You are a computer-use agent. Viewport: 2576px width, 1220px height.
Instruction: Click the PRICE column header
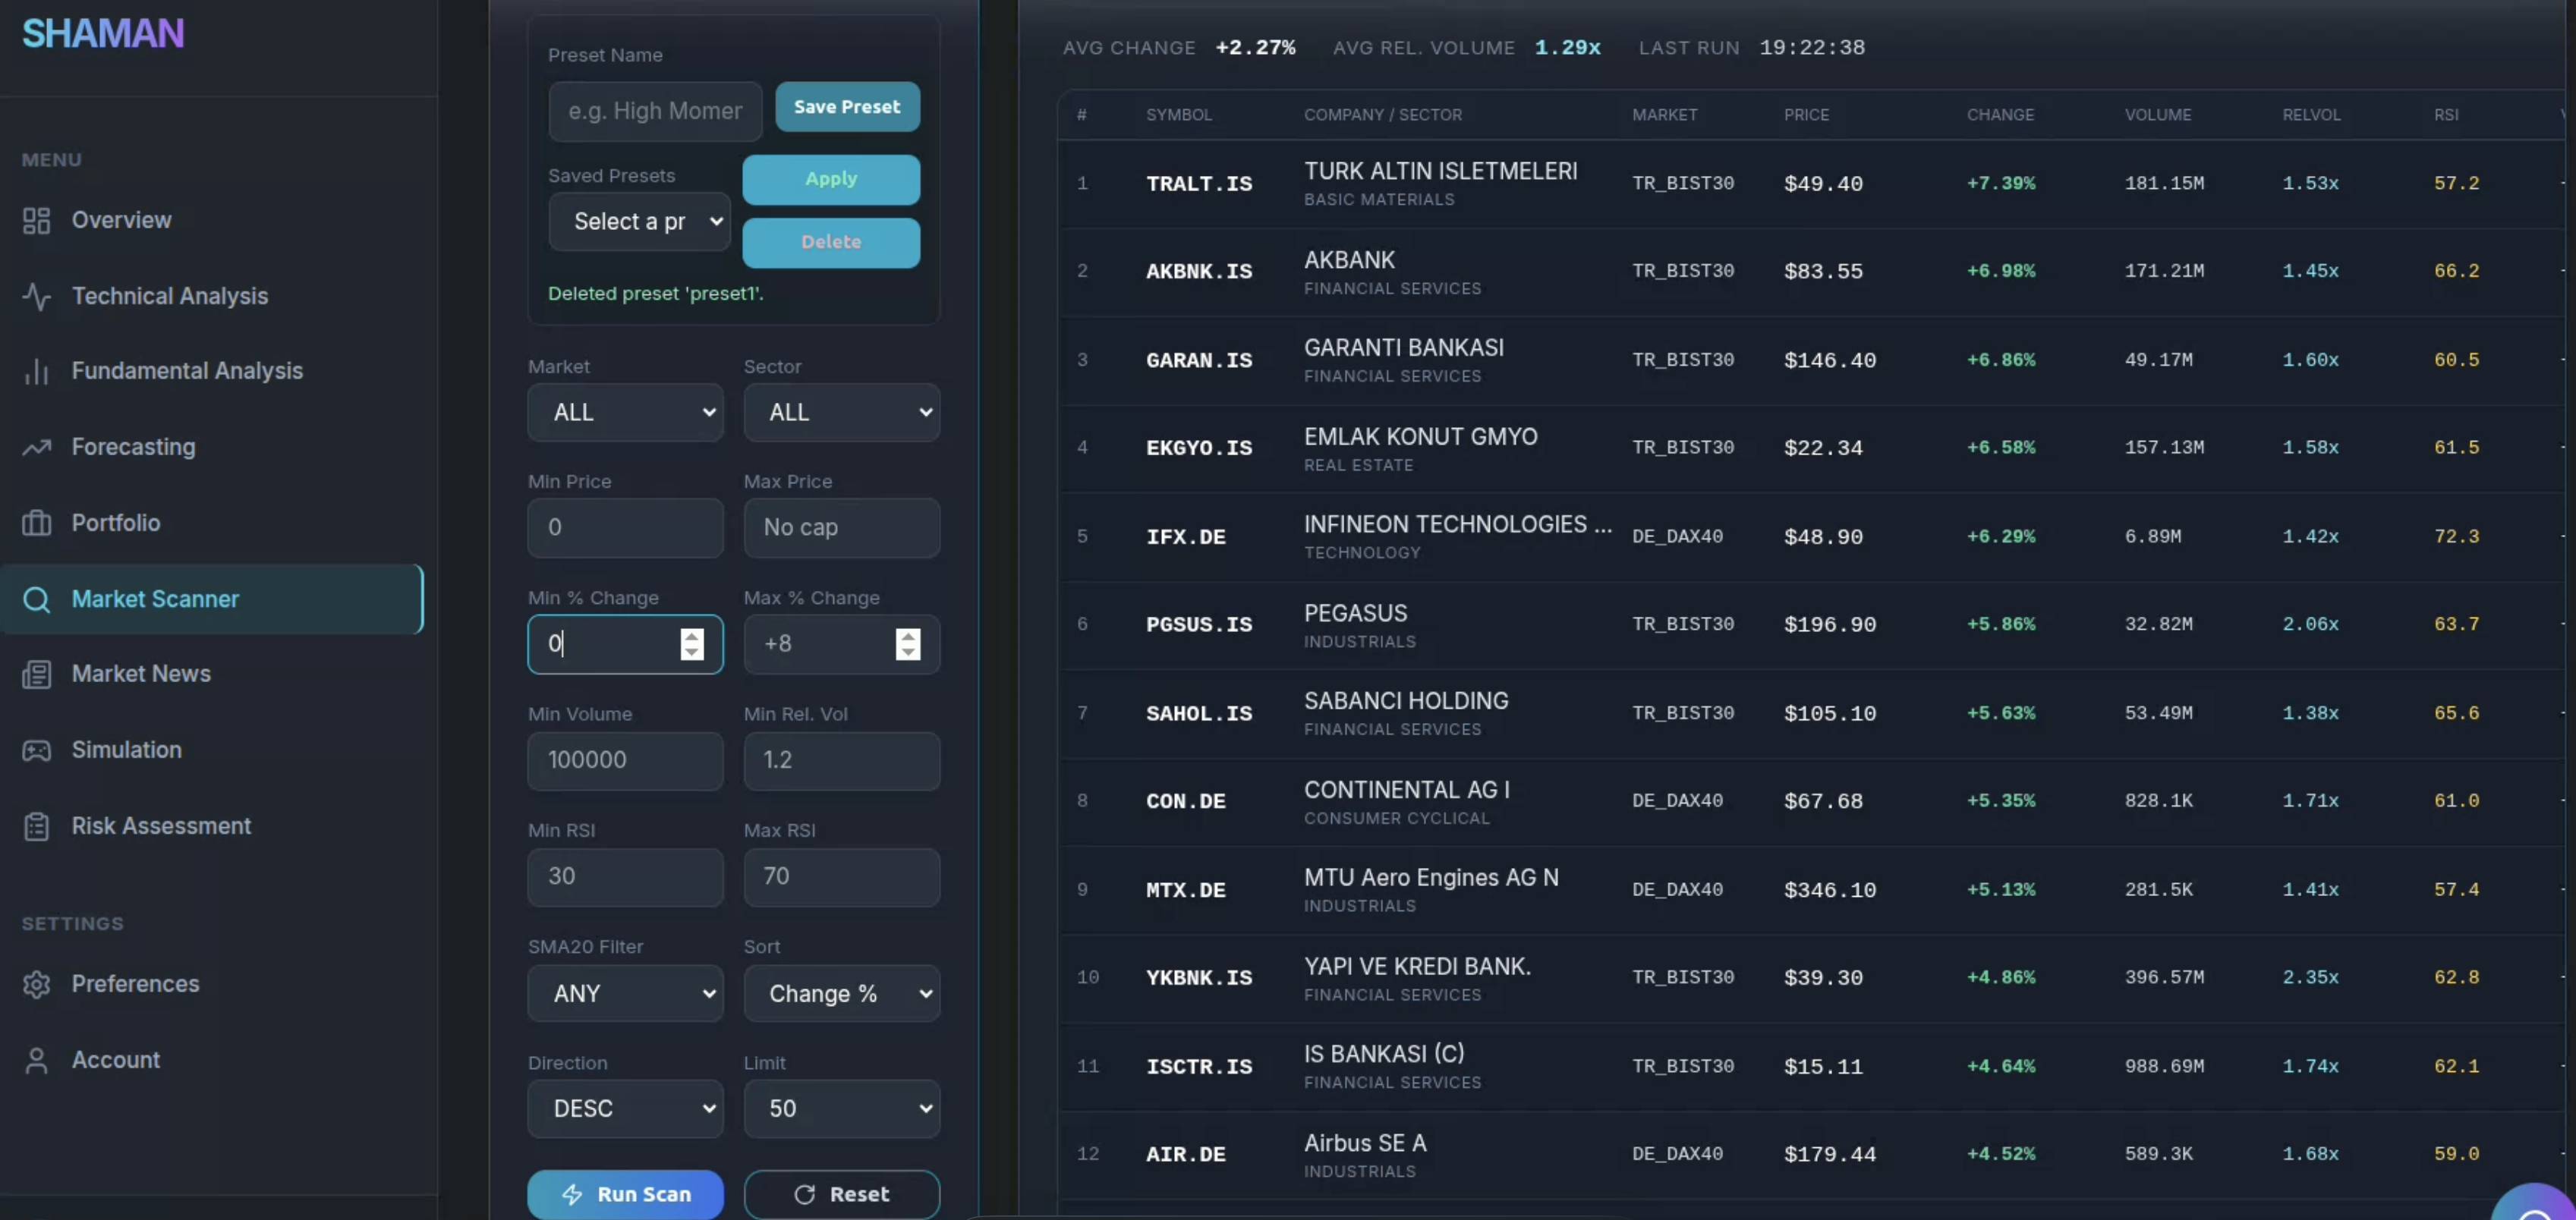coord(1806,115)
